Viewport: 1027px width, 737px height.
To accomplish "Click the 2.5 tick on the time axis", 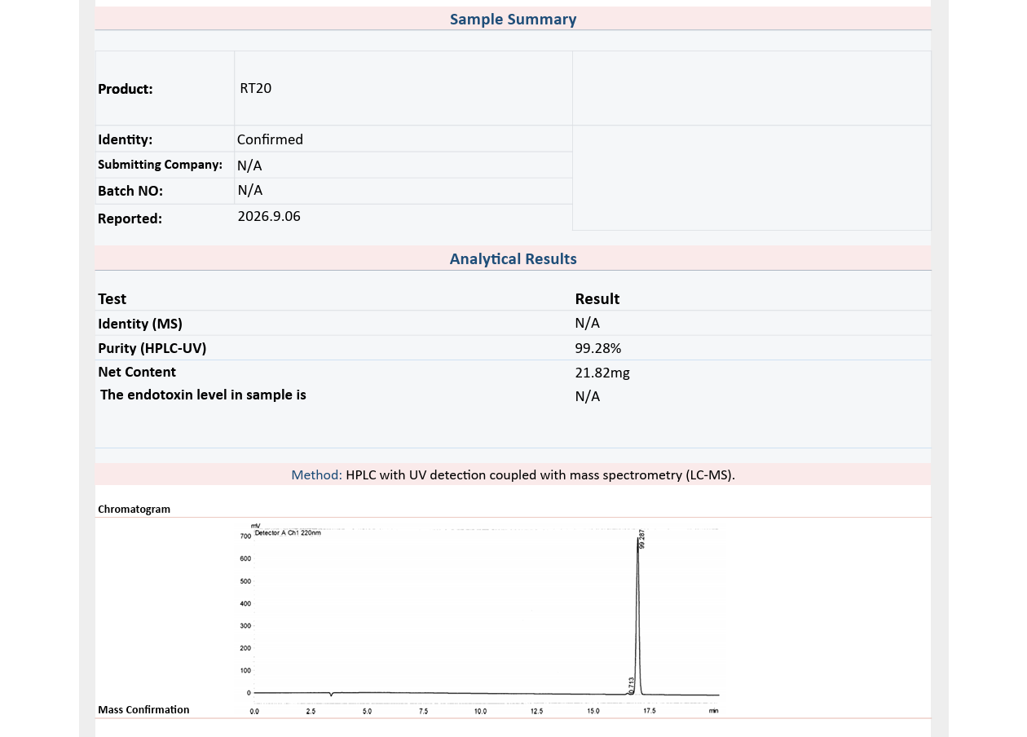I will 311,711.
